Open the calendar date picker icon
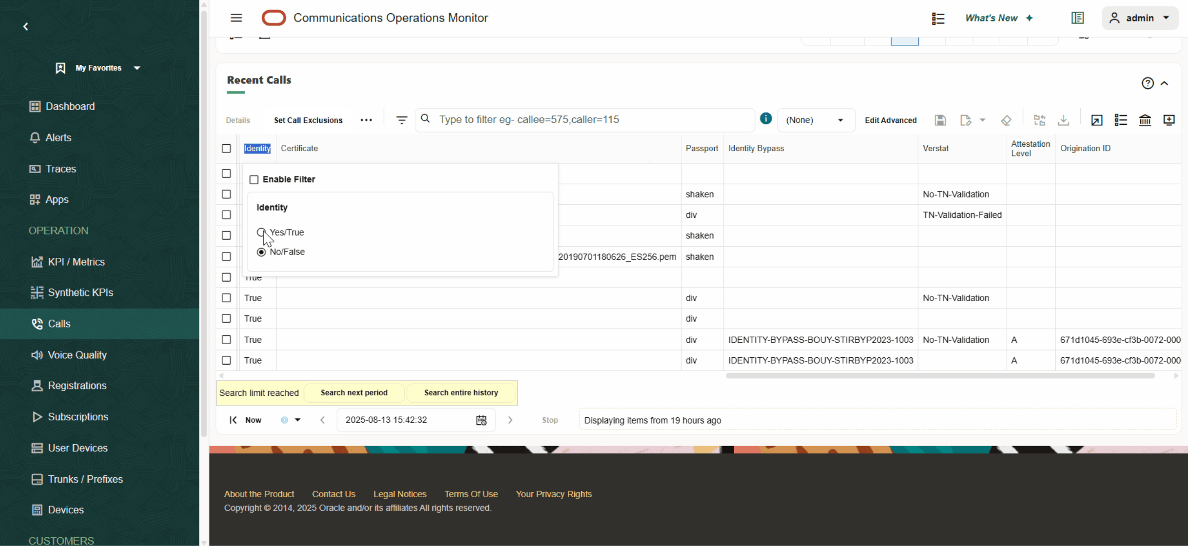 click(x=481, y=420)
